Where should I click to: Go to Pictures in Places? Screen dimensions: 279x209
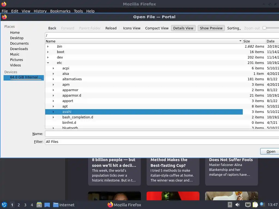click(x=16, y=60)
